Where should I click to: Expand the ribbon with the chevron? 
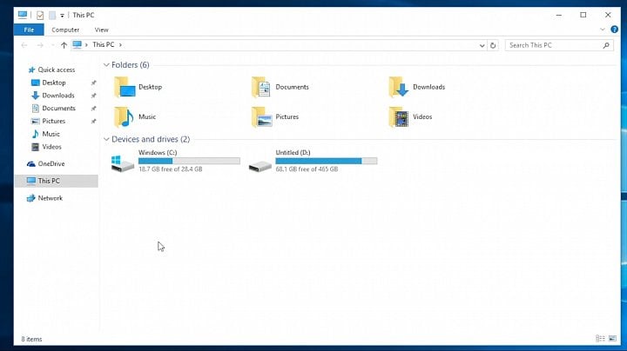pos(603,30)
